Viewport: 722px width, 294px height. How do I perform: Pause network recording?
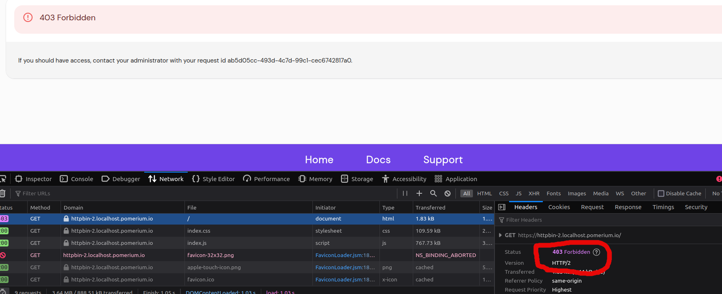click(x=405, y=193)
